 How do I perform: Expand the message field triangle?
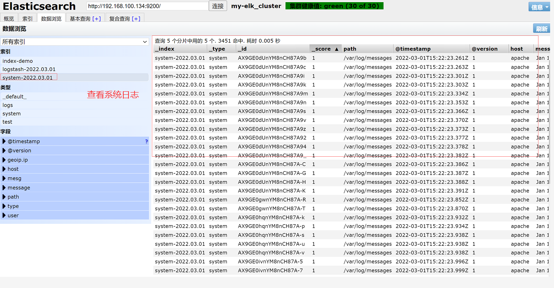pos(4,188)
